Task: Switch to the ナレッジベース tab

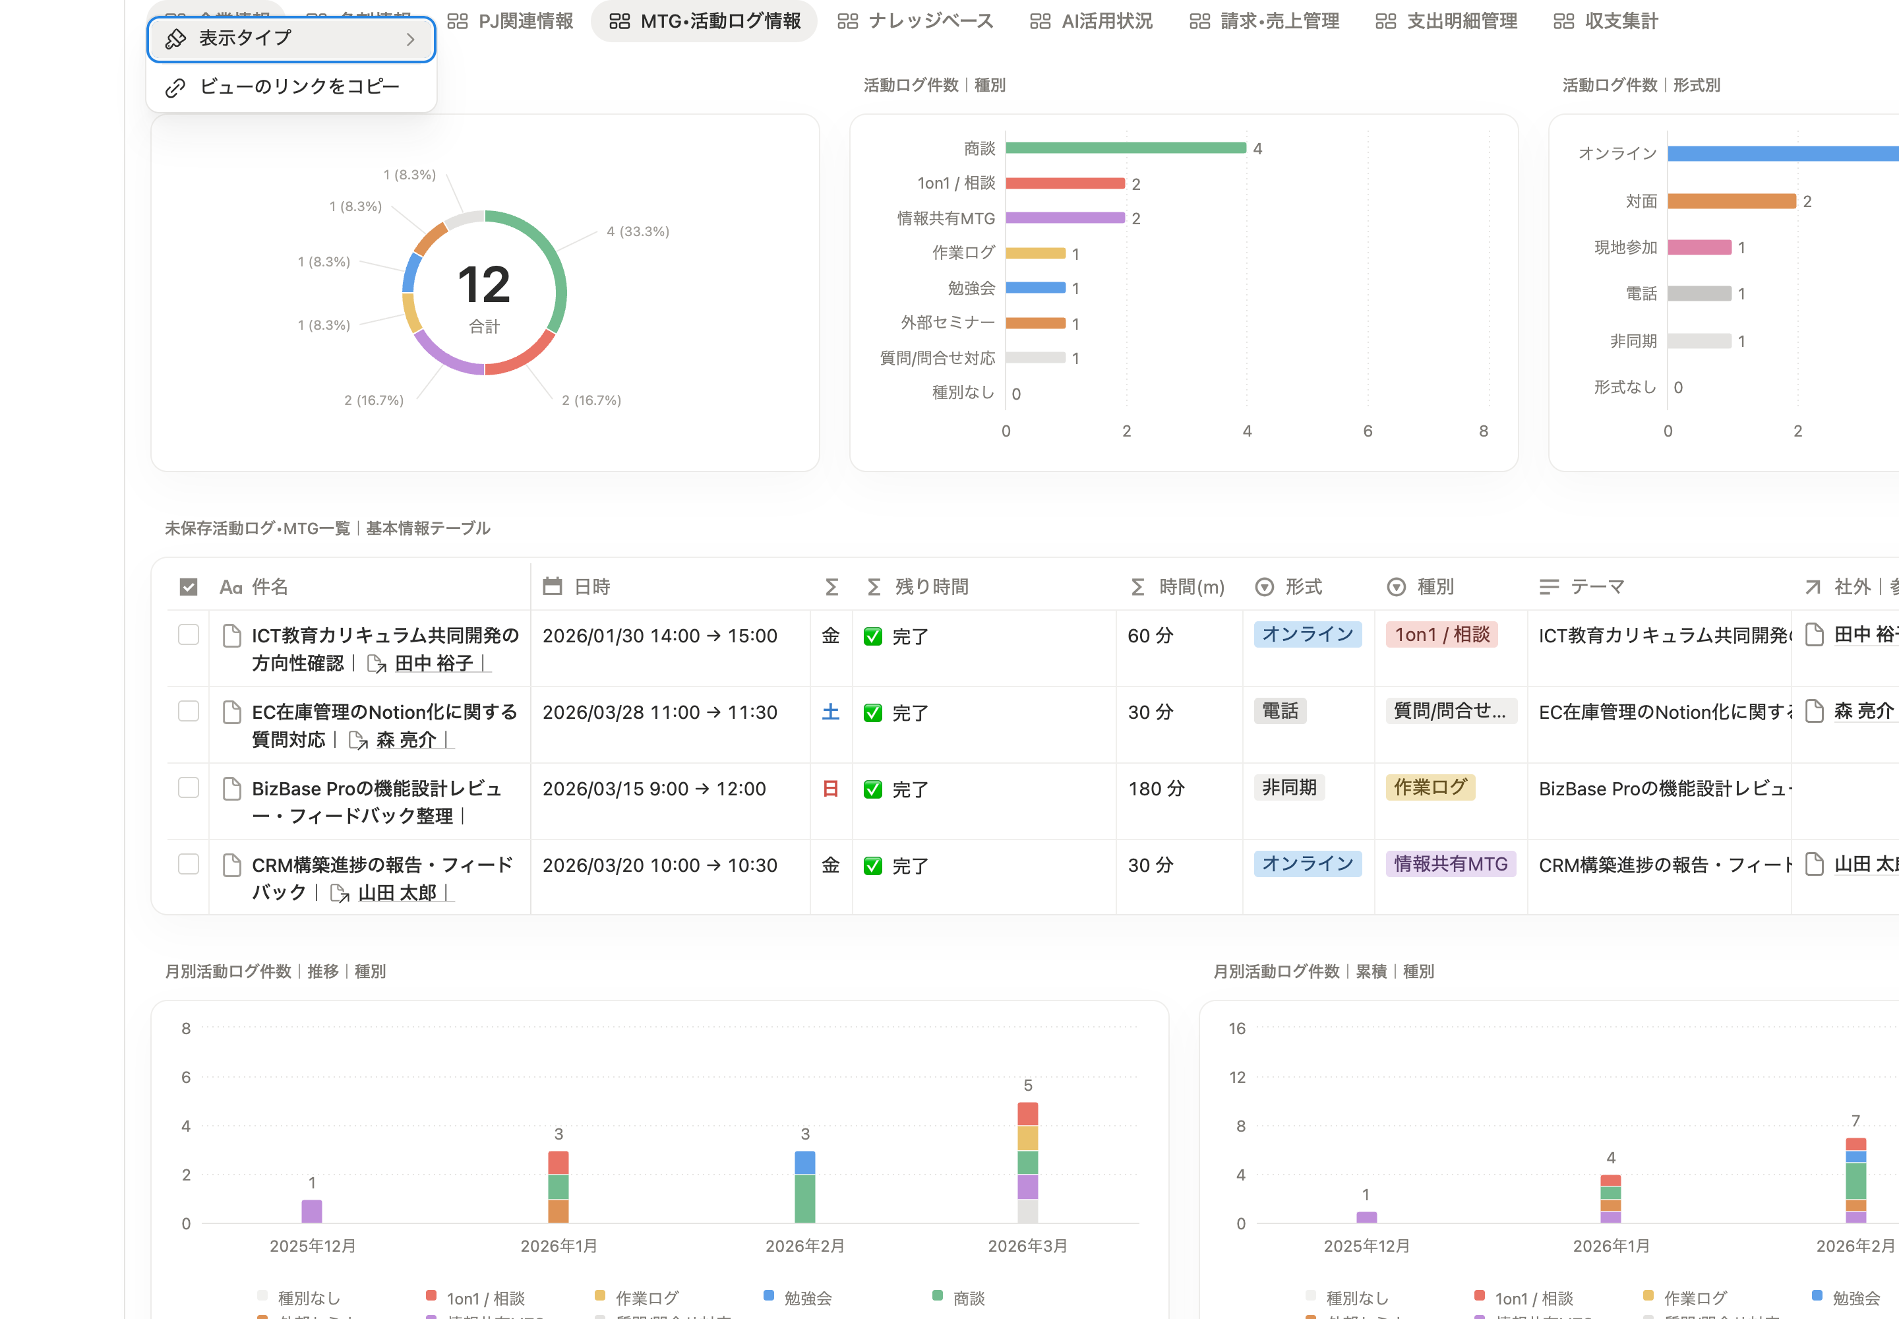Action: pos(915,20)
